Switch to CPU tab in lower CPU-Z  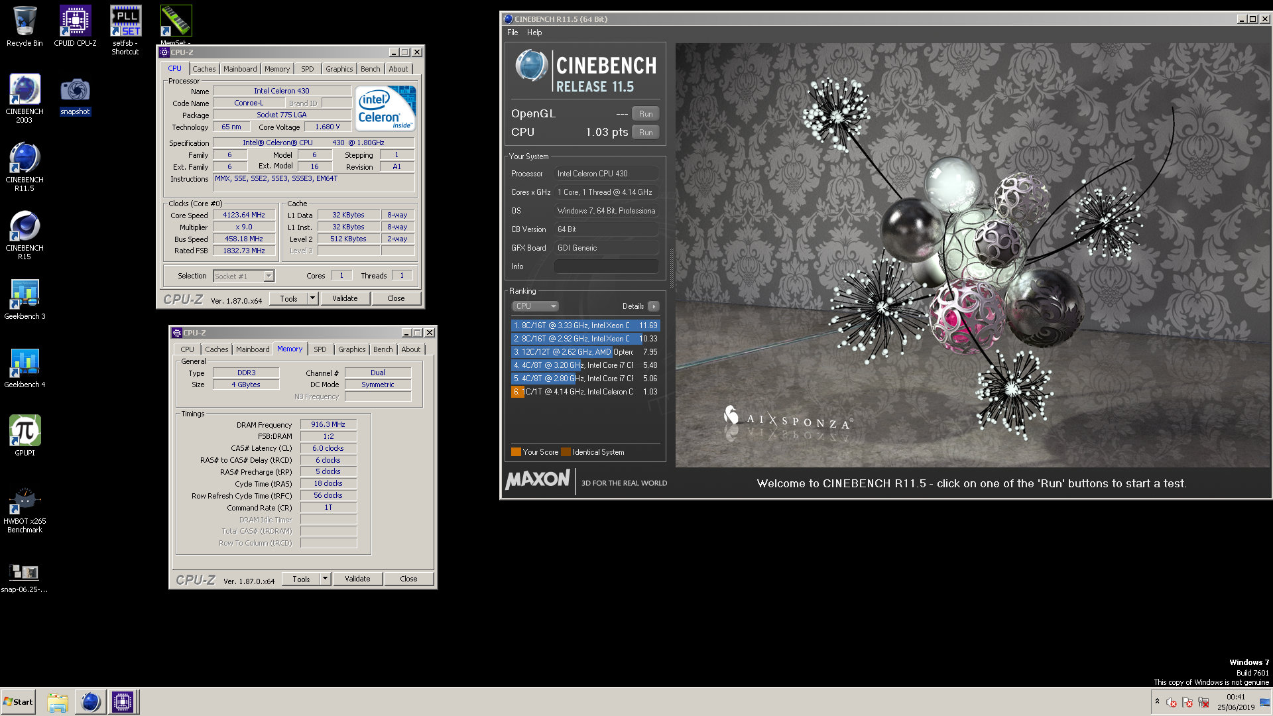[187, 349]
